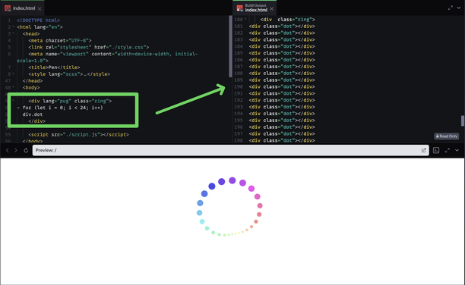Click build output line 181 dot div

pyautogui.click(x=282, y=26)
